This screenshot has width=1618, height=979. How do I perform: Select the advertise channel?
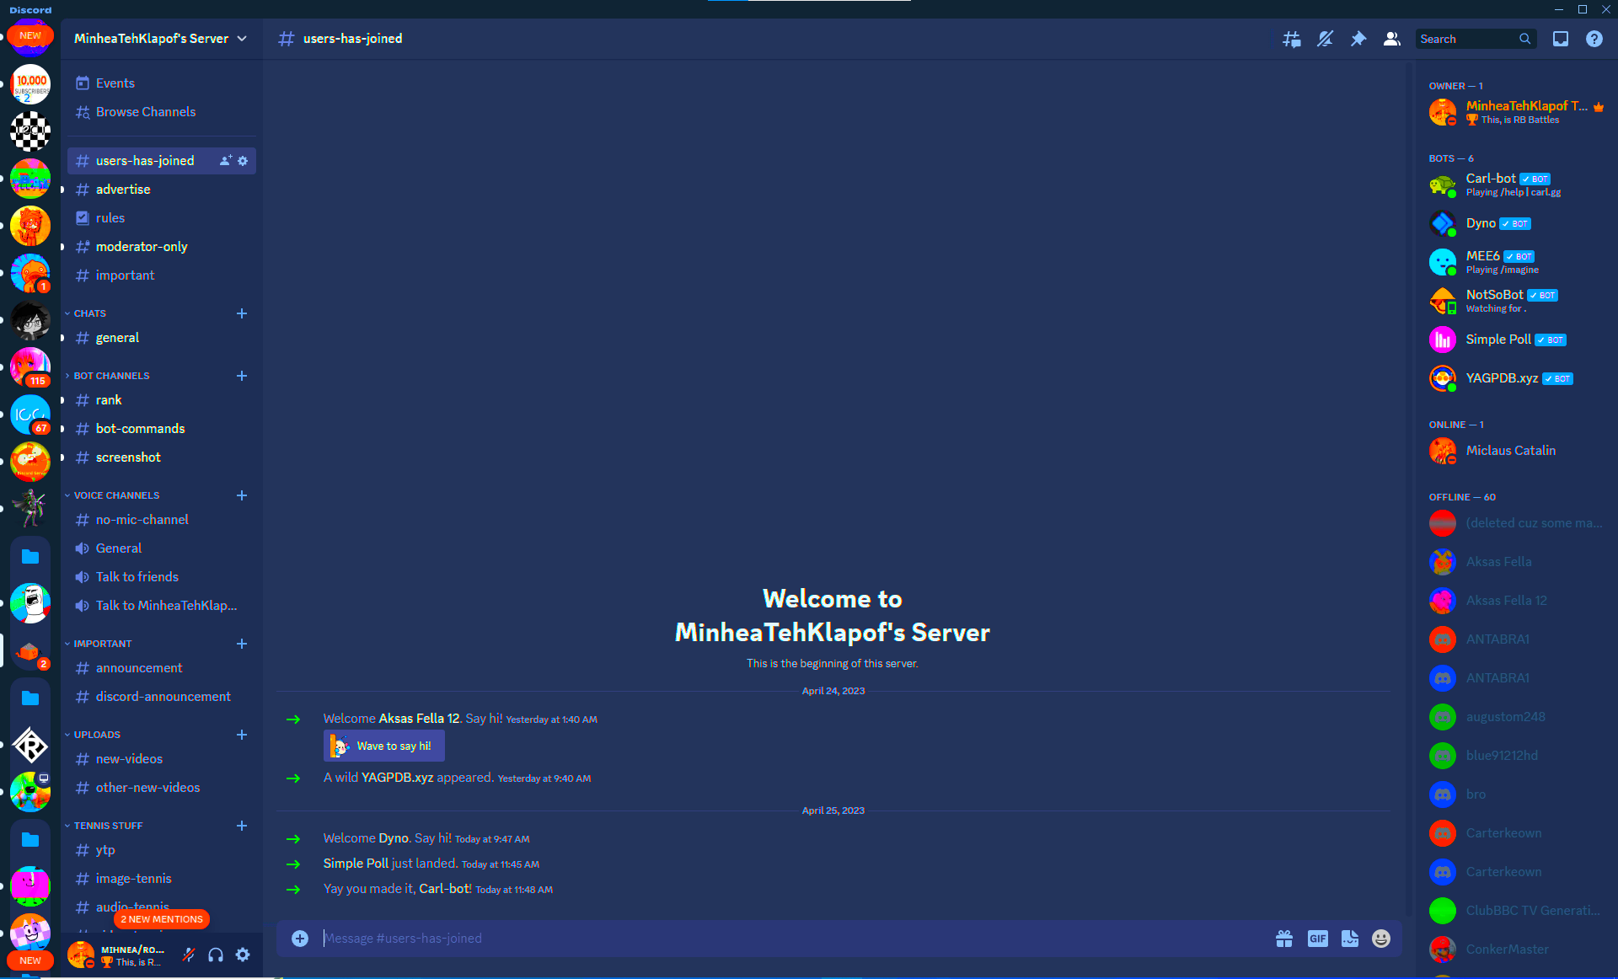pos(162,190)
